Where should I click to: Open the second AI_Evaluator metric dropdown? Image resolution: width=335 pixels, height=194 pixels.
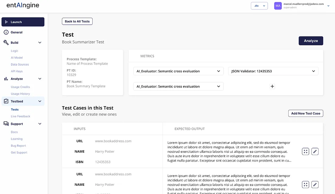coord(178,87)
